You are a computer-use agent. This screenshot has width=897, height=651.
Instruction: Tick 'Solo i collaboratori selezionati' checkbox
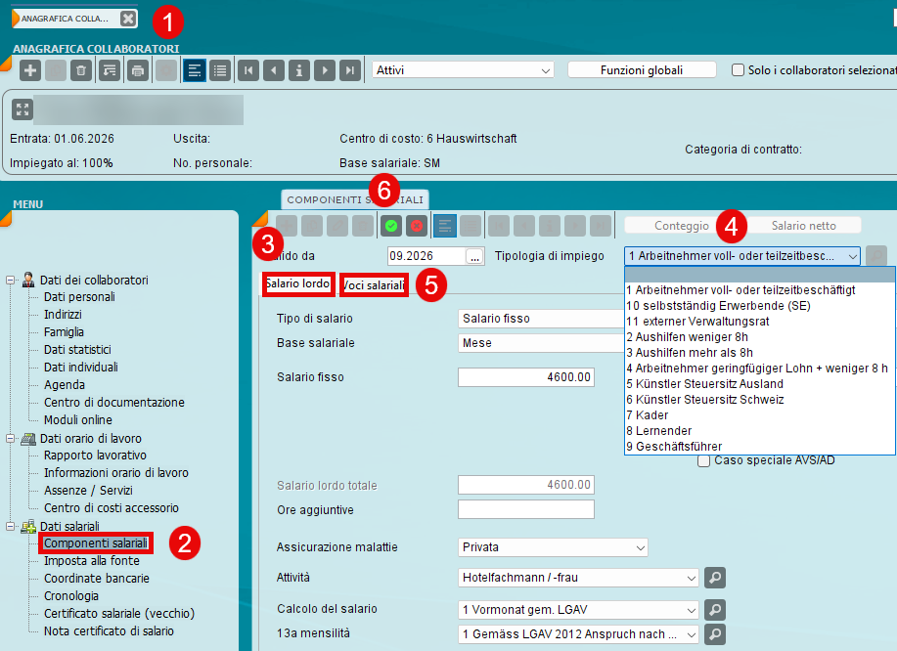click(738, 70)
